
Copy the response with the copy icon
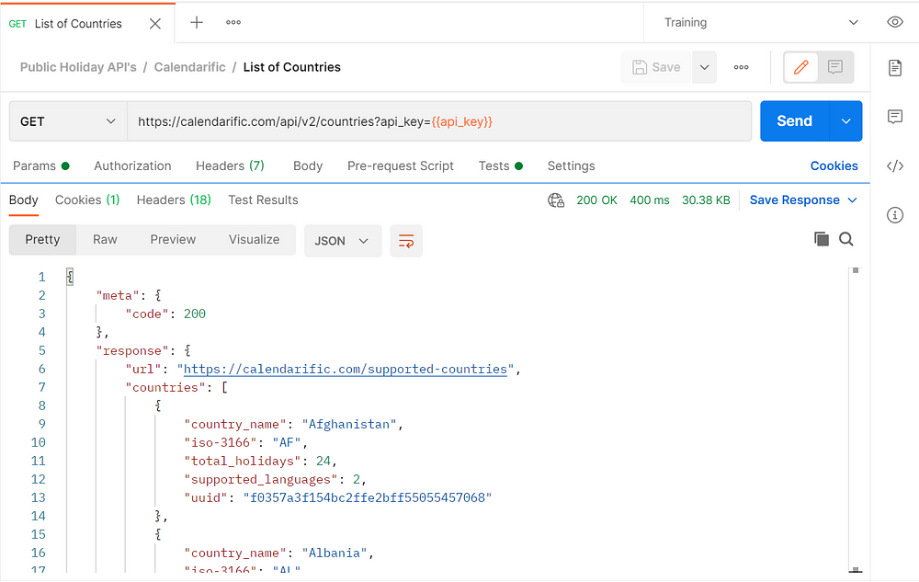tap(821, 239)
